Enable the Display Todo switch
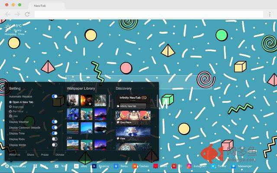Viewport: 277px width, 173px height. pos(55,139)
